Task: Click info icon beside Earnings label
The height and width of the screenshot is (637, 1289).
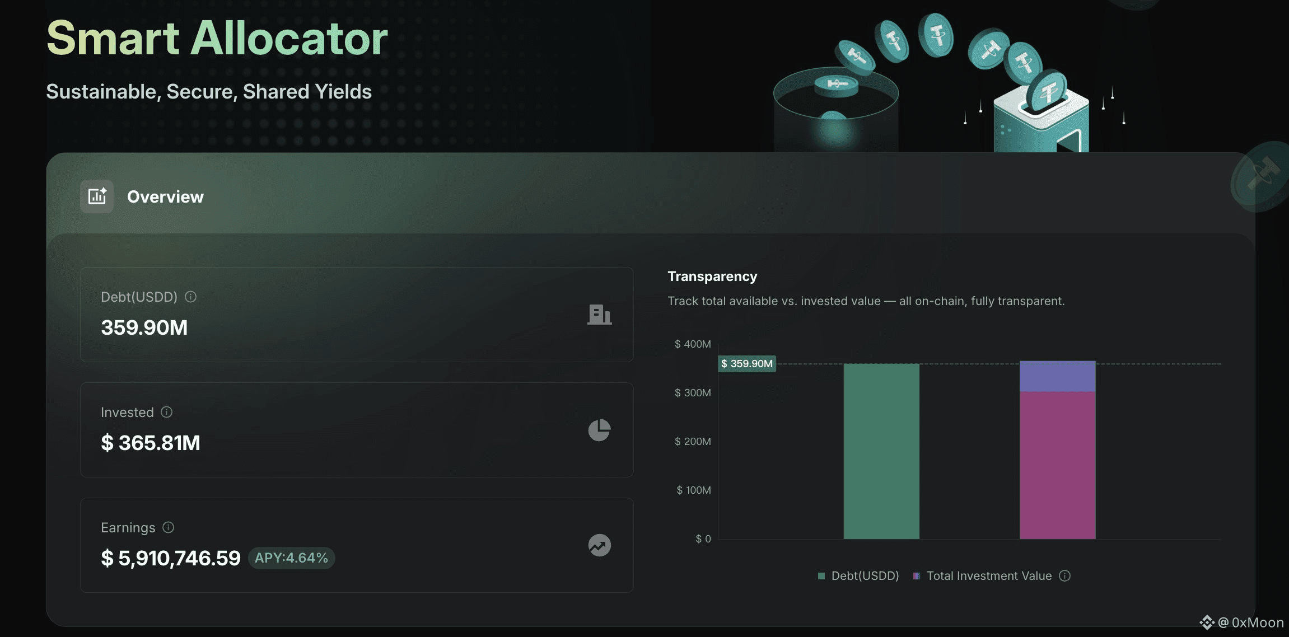Action: point(168,527)
